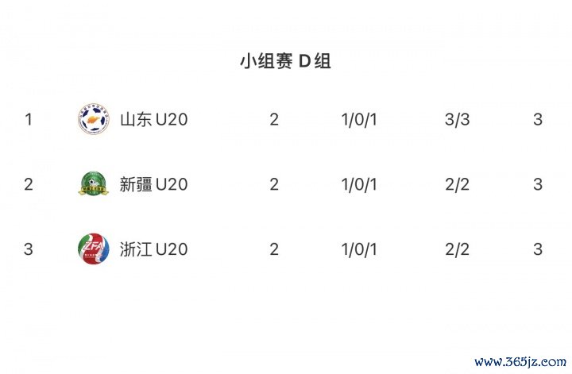This screenshot has height=374, width=572.
Task: Open the 山东 U20 team name
Action: 153,120
